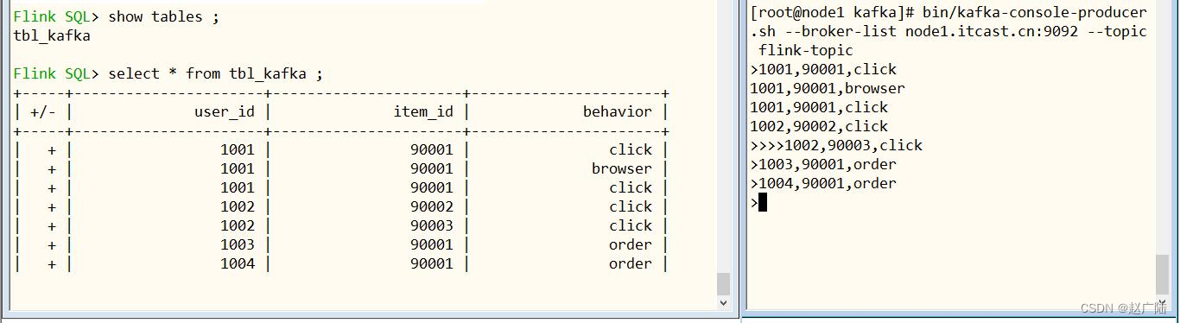Click the 'order' behavior cell in 1003 row
This screenshot has width=1180, height=323.
click(631, 244)
